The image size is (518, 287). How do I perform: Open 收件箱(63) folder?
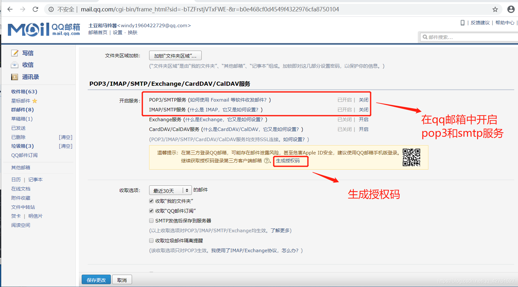pyautogui.click(x=24, y=91)
